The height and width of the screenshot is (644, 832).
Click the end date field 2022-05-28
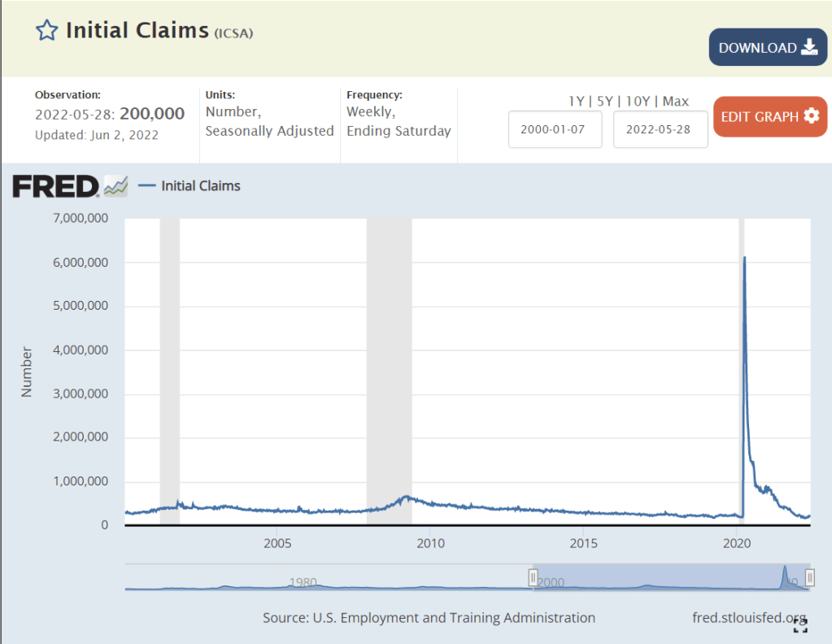point(660,130)
